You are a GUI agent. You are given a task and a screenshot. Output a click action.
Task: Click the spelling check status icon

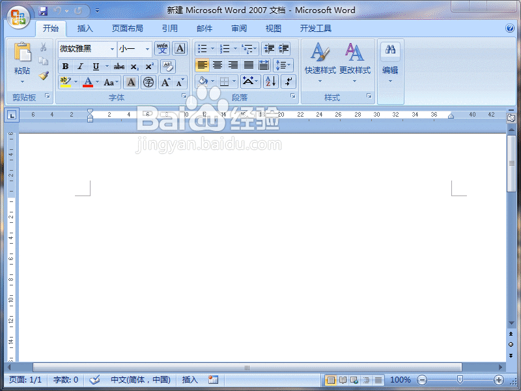[94, 380]
